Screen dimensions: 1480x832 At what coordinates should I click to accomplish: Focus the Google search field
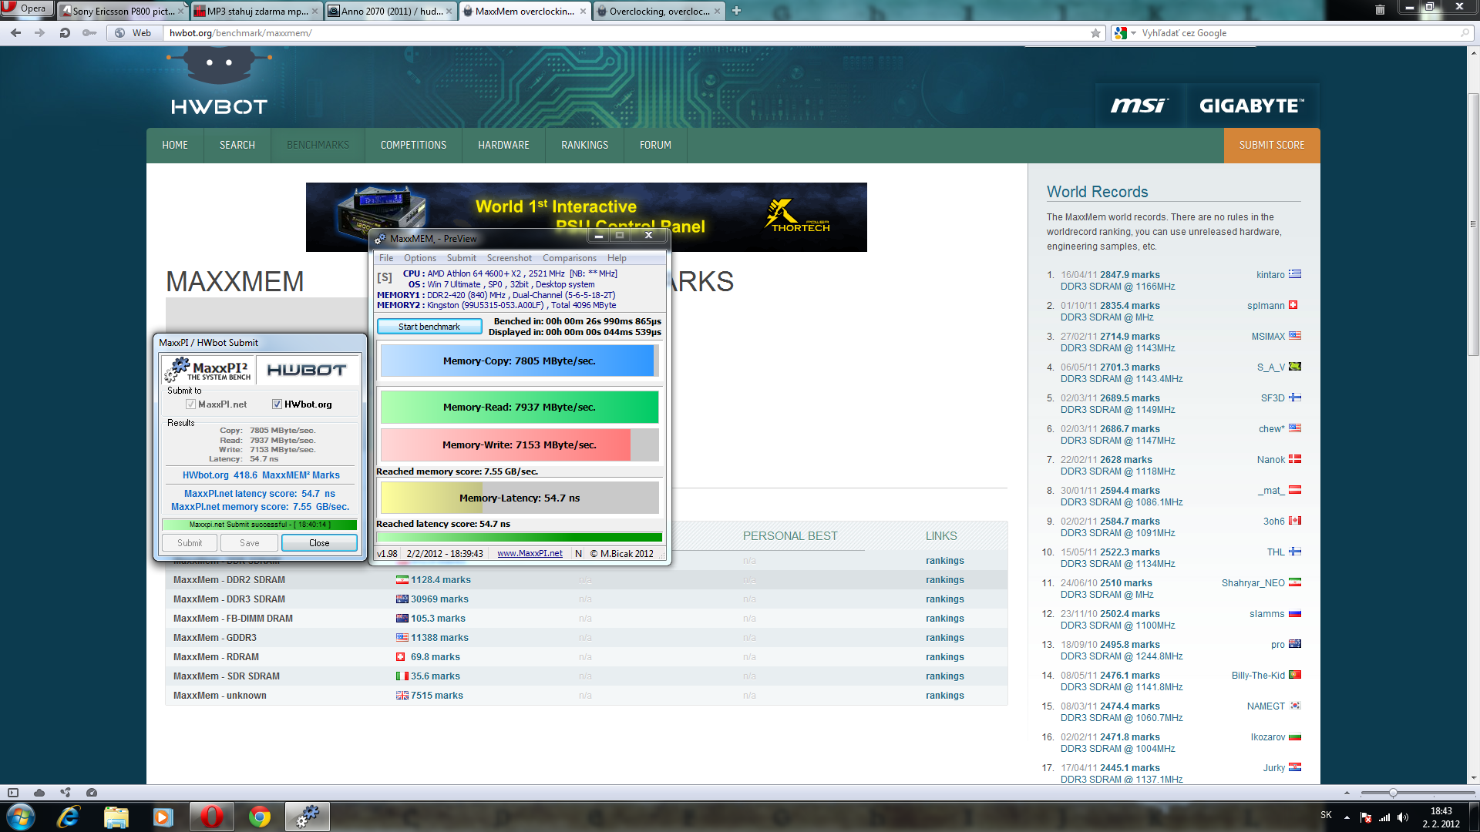[1299, 33]
